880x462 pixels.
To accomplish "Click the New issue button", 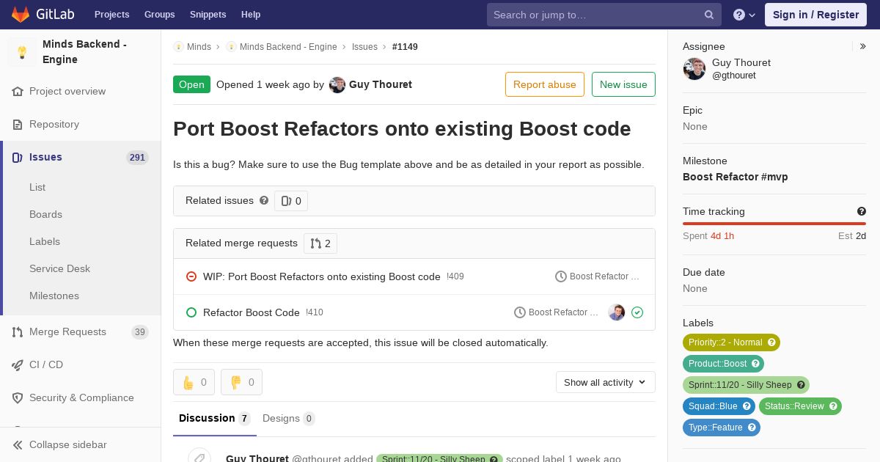I will [623, 84].
